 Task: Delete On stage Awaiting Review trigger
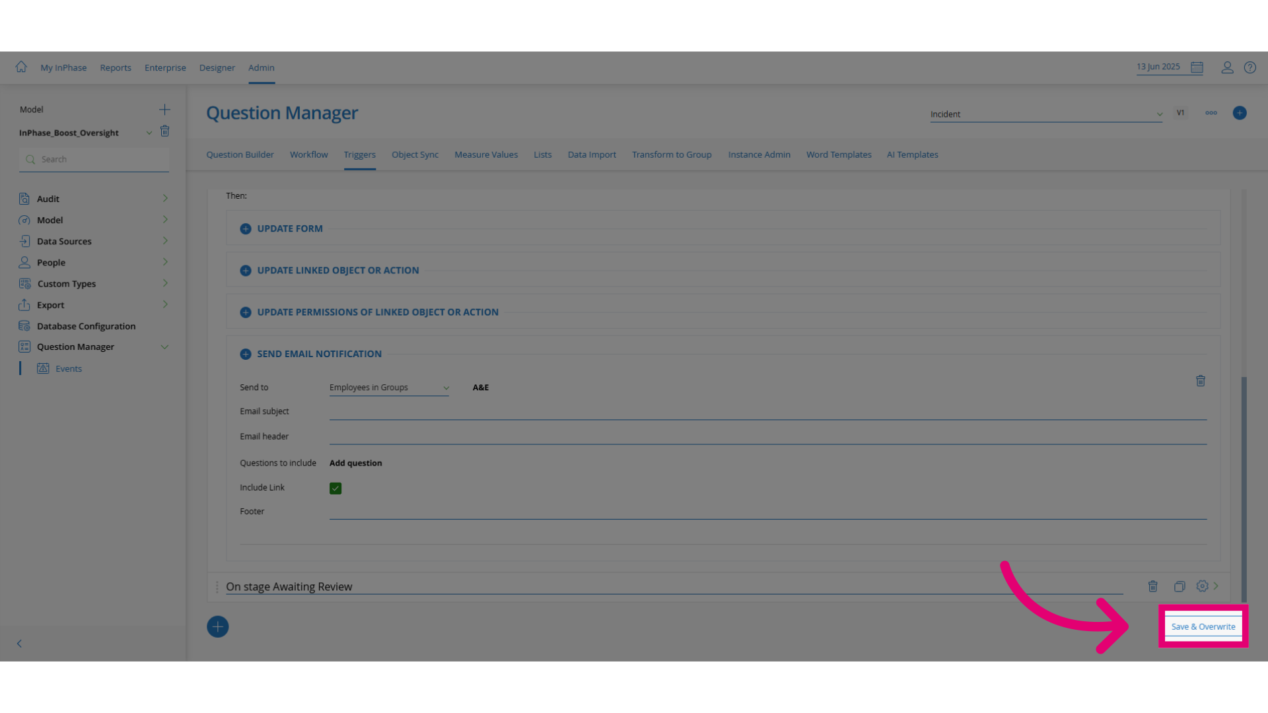(x=1153, y=586)
